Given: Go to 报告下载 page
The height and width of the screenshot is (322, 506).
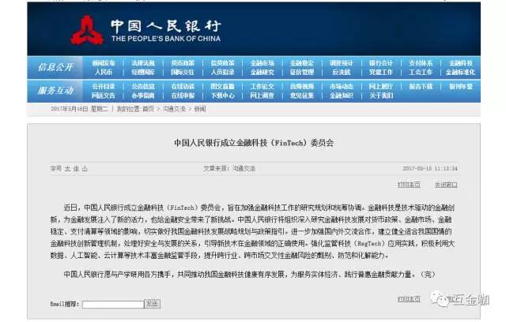Looking at the screenshot, I should point(421,87).
